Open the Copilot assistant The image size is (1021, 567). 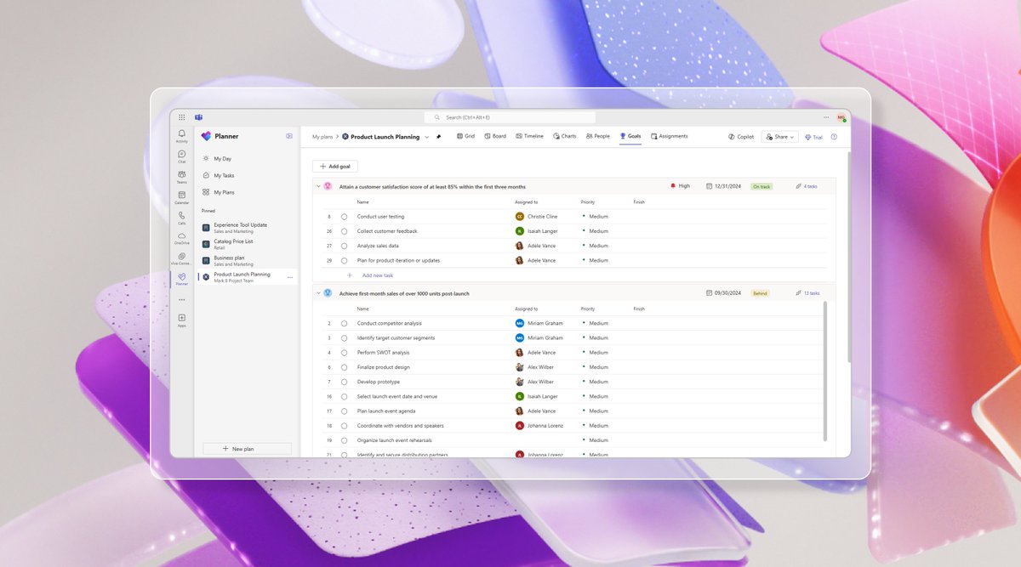click(739, 136)
